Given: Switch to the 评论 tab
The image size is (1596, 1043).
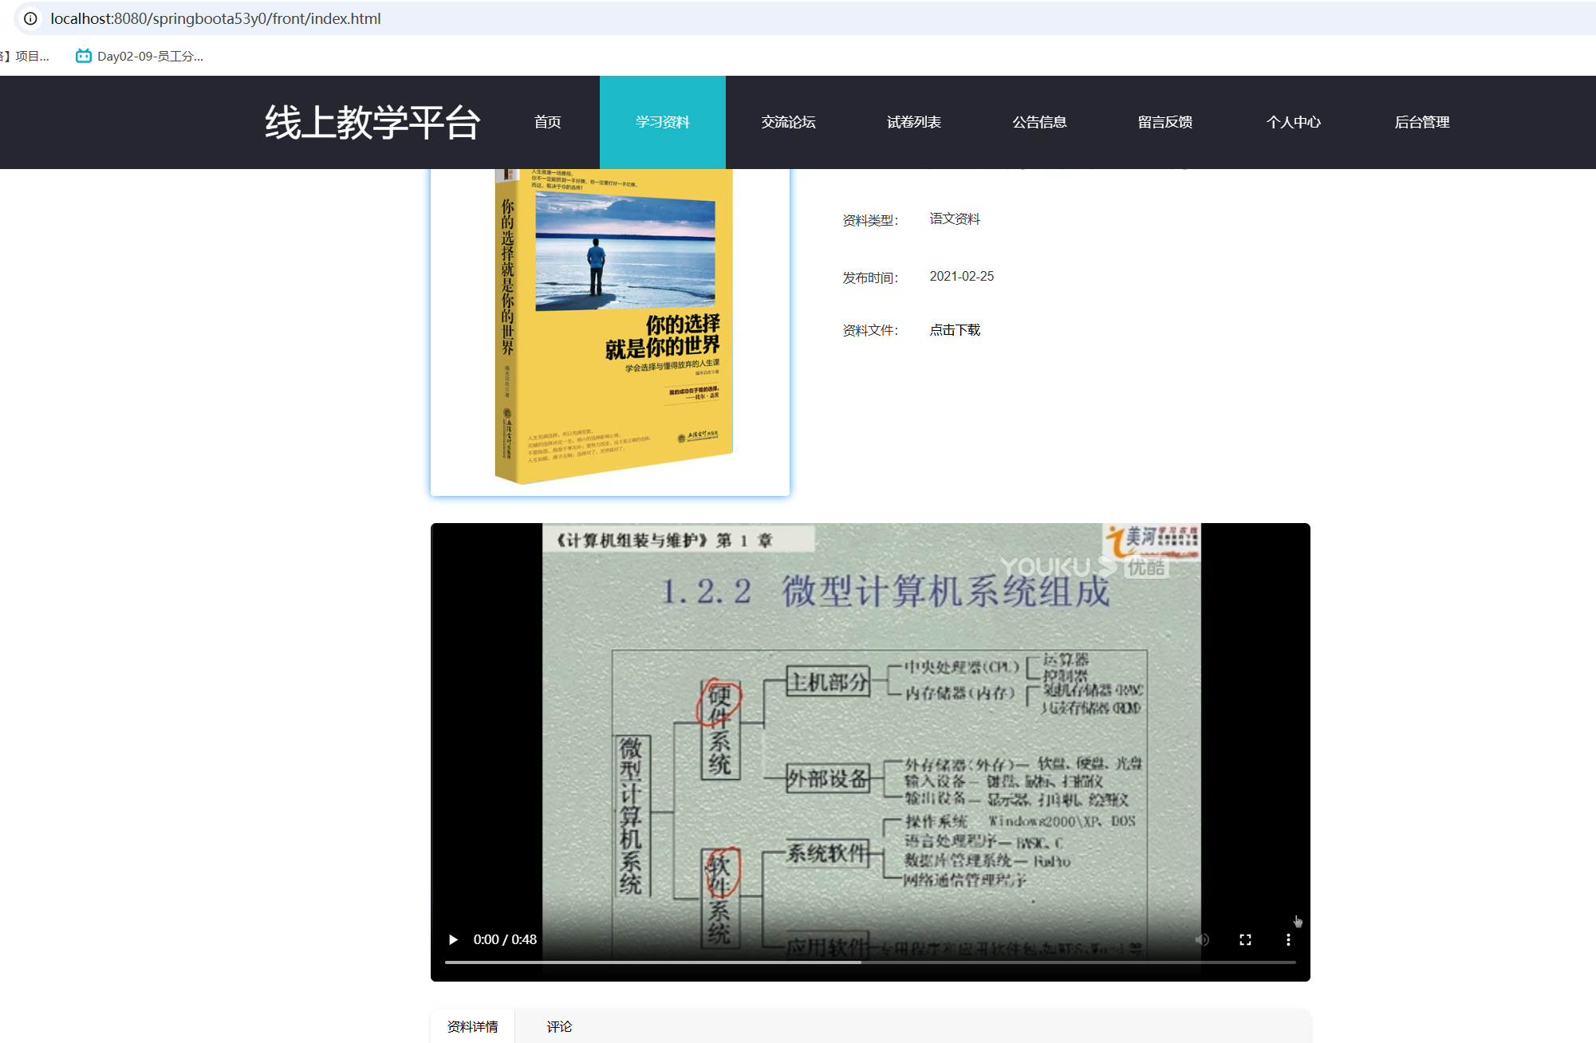Looking at the screenshot, I should 559,1026.
